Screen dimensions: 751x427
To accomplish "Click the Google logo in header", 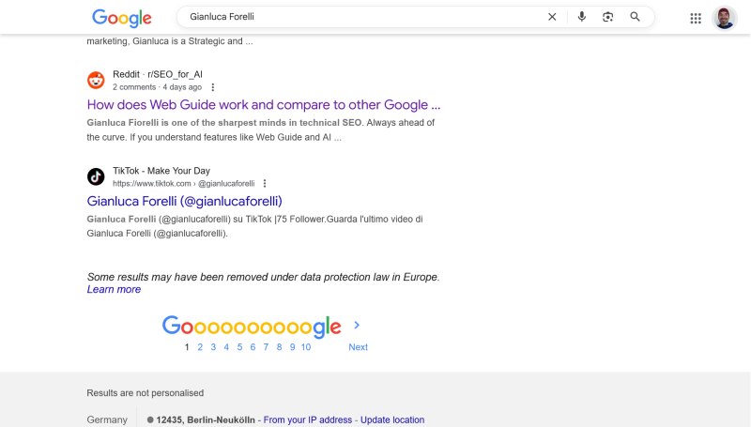I will pyautogui.click(x=121, y=18).
